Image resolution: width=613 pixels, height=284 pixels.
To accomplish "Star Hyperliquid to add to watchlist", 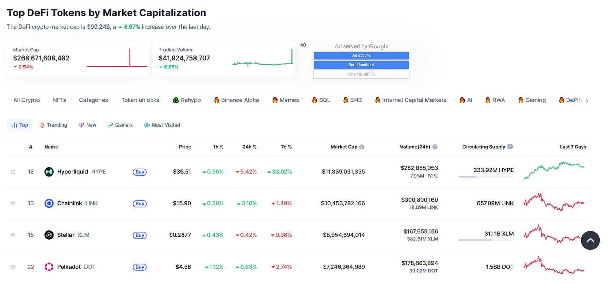I will click(x=13, y=172).
